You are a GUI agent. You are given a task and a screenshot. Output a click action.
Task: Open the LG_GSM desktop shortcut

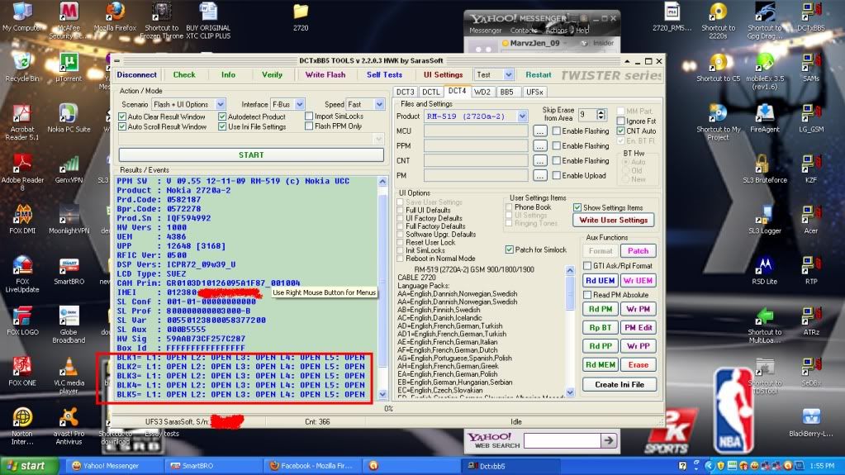point(810,117)
